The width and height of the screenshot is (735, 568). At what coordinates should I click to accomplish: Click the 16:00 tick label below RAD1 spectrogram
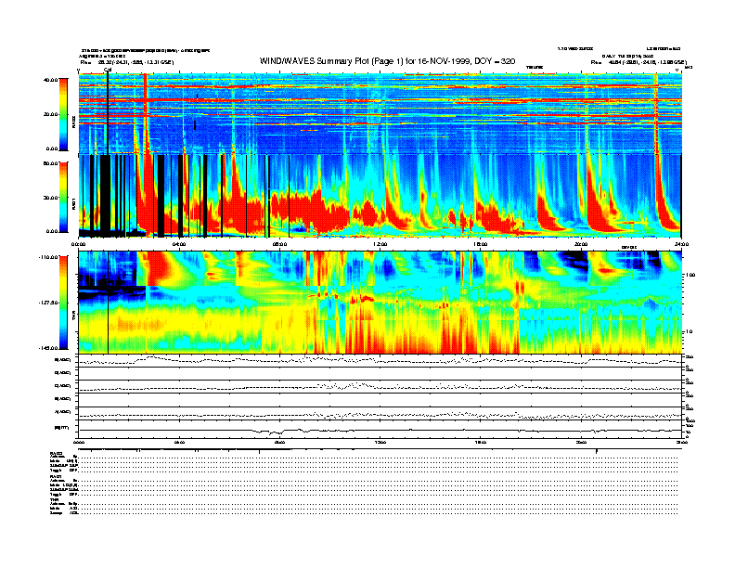pyautogui.click(x=481, y=244)
